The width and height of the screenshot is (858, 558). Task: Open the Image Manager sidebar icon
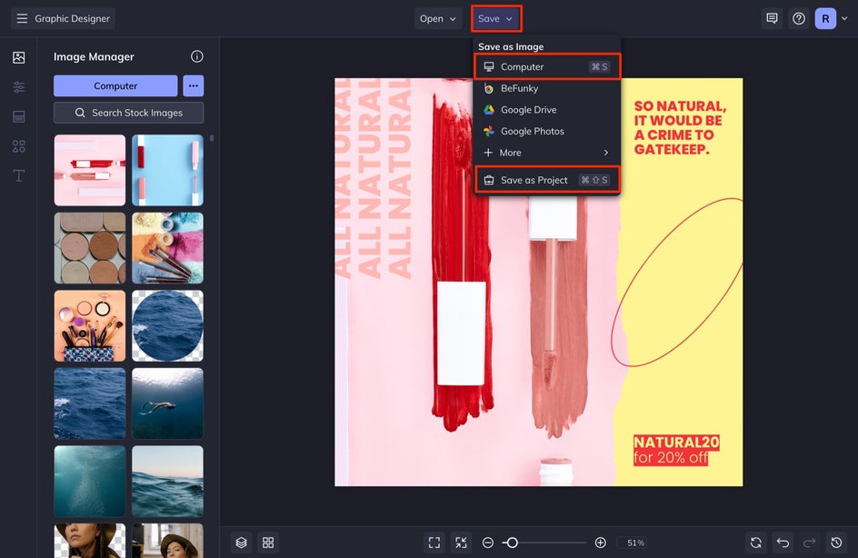click(x=18, y=57)
